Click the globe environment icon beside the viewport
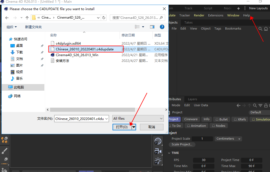 pos(158,141)
